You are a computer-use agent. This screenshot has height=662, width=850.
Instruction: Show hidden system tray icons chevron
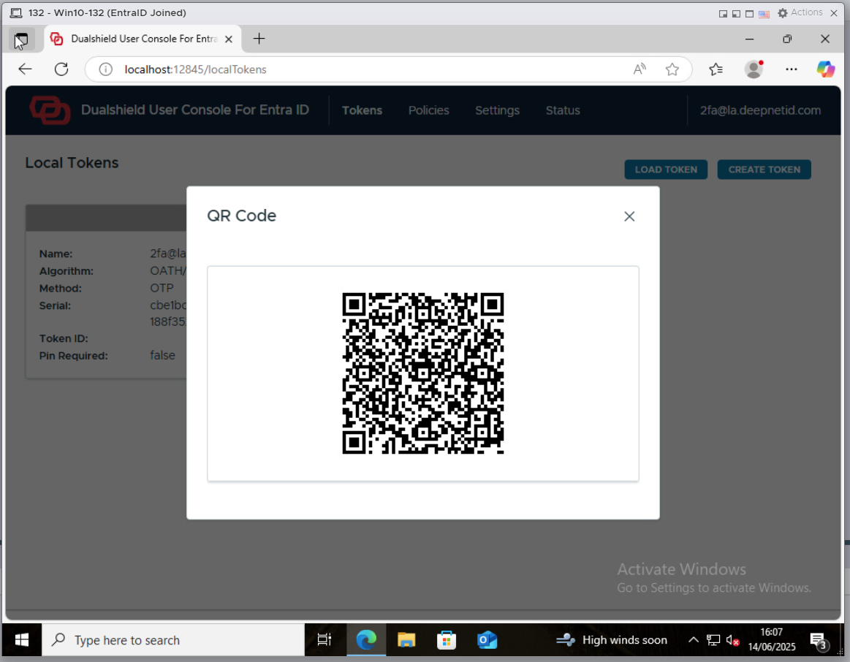click(x=694, y=640)
